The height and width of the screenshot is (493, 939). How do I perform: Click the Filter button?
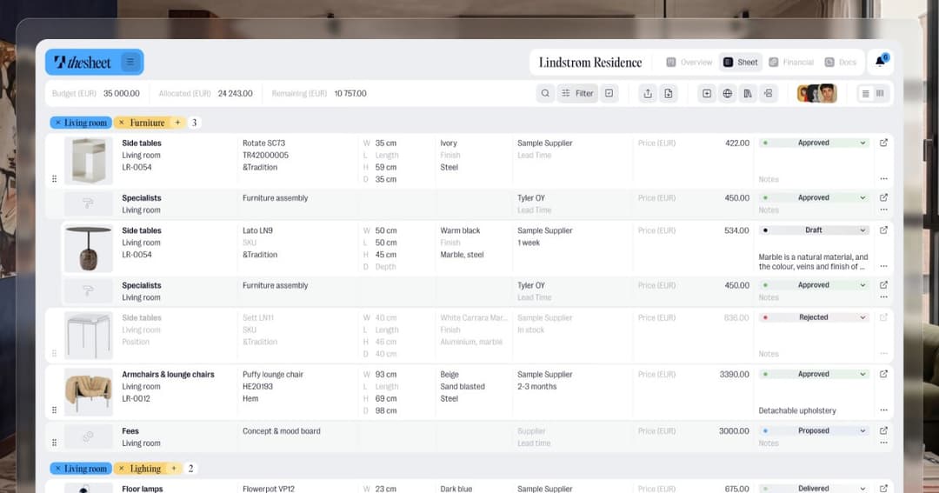click(x=577, y=93)
